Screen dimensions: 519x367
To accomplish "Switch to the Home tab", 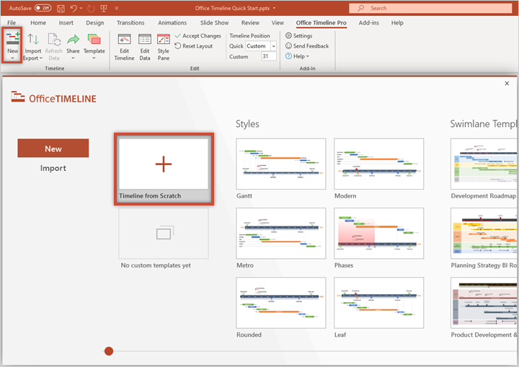I will (x=38, y=23).
